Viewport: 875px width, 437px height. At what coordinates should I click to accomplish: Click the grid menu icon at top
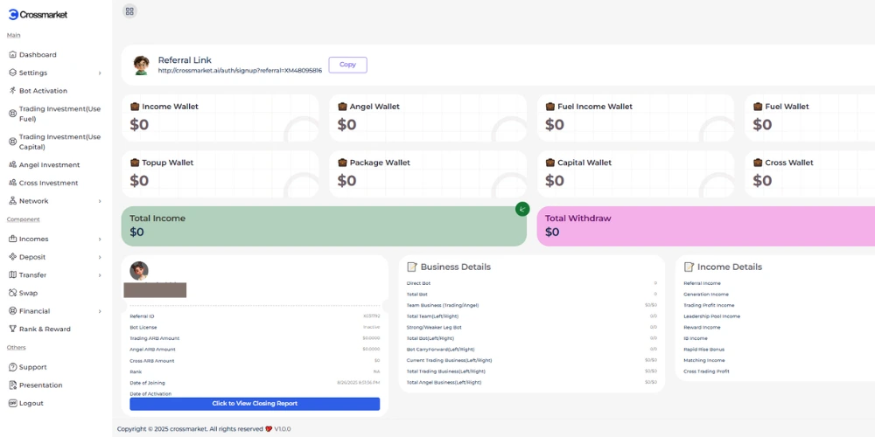129,11
